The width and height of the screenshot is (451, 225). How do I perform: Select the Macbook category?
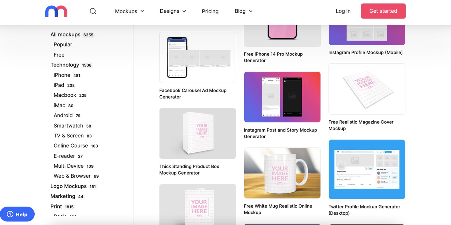[x=65, y=95]
